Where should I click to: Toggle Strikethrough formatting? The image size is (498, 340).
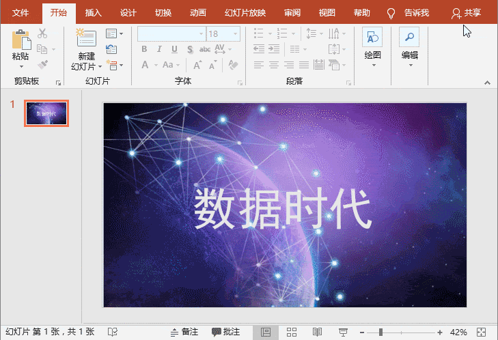tap(205, 49)
